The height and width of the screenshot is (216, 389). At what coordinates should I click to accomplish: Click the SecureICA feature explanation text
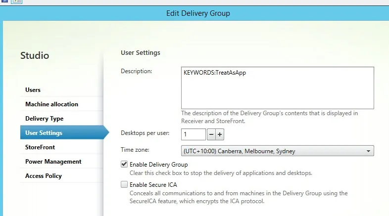click(x=239, y=197)
